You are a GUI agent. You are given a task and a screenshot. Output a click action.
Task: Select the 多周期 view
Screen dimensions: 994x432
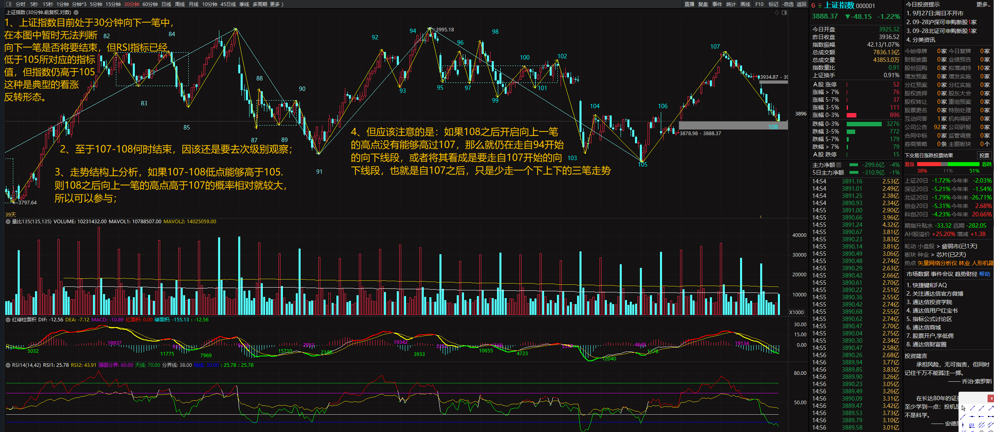[x=260, y=4]
